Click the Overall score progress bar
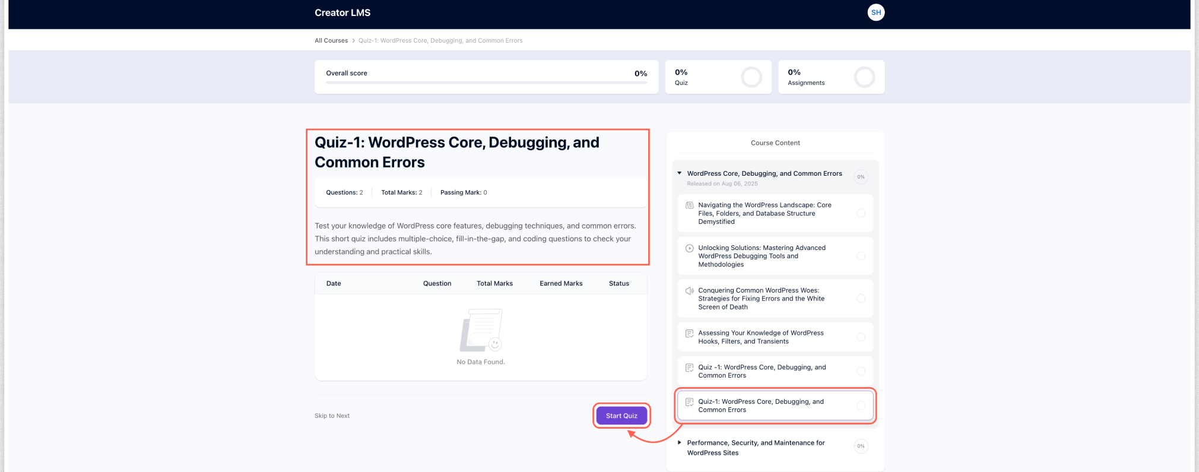This screenshot has height=472, width=1199. click(x=486, y=83)
